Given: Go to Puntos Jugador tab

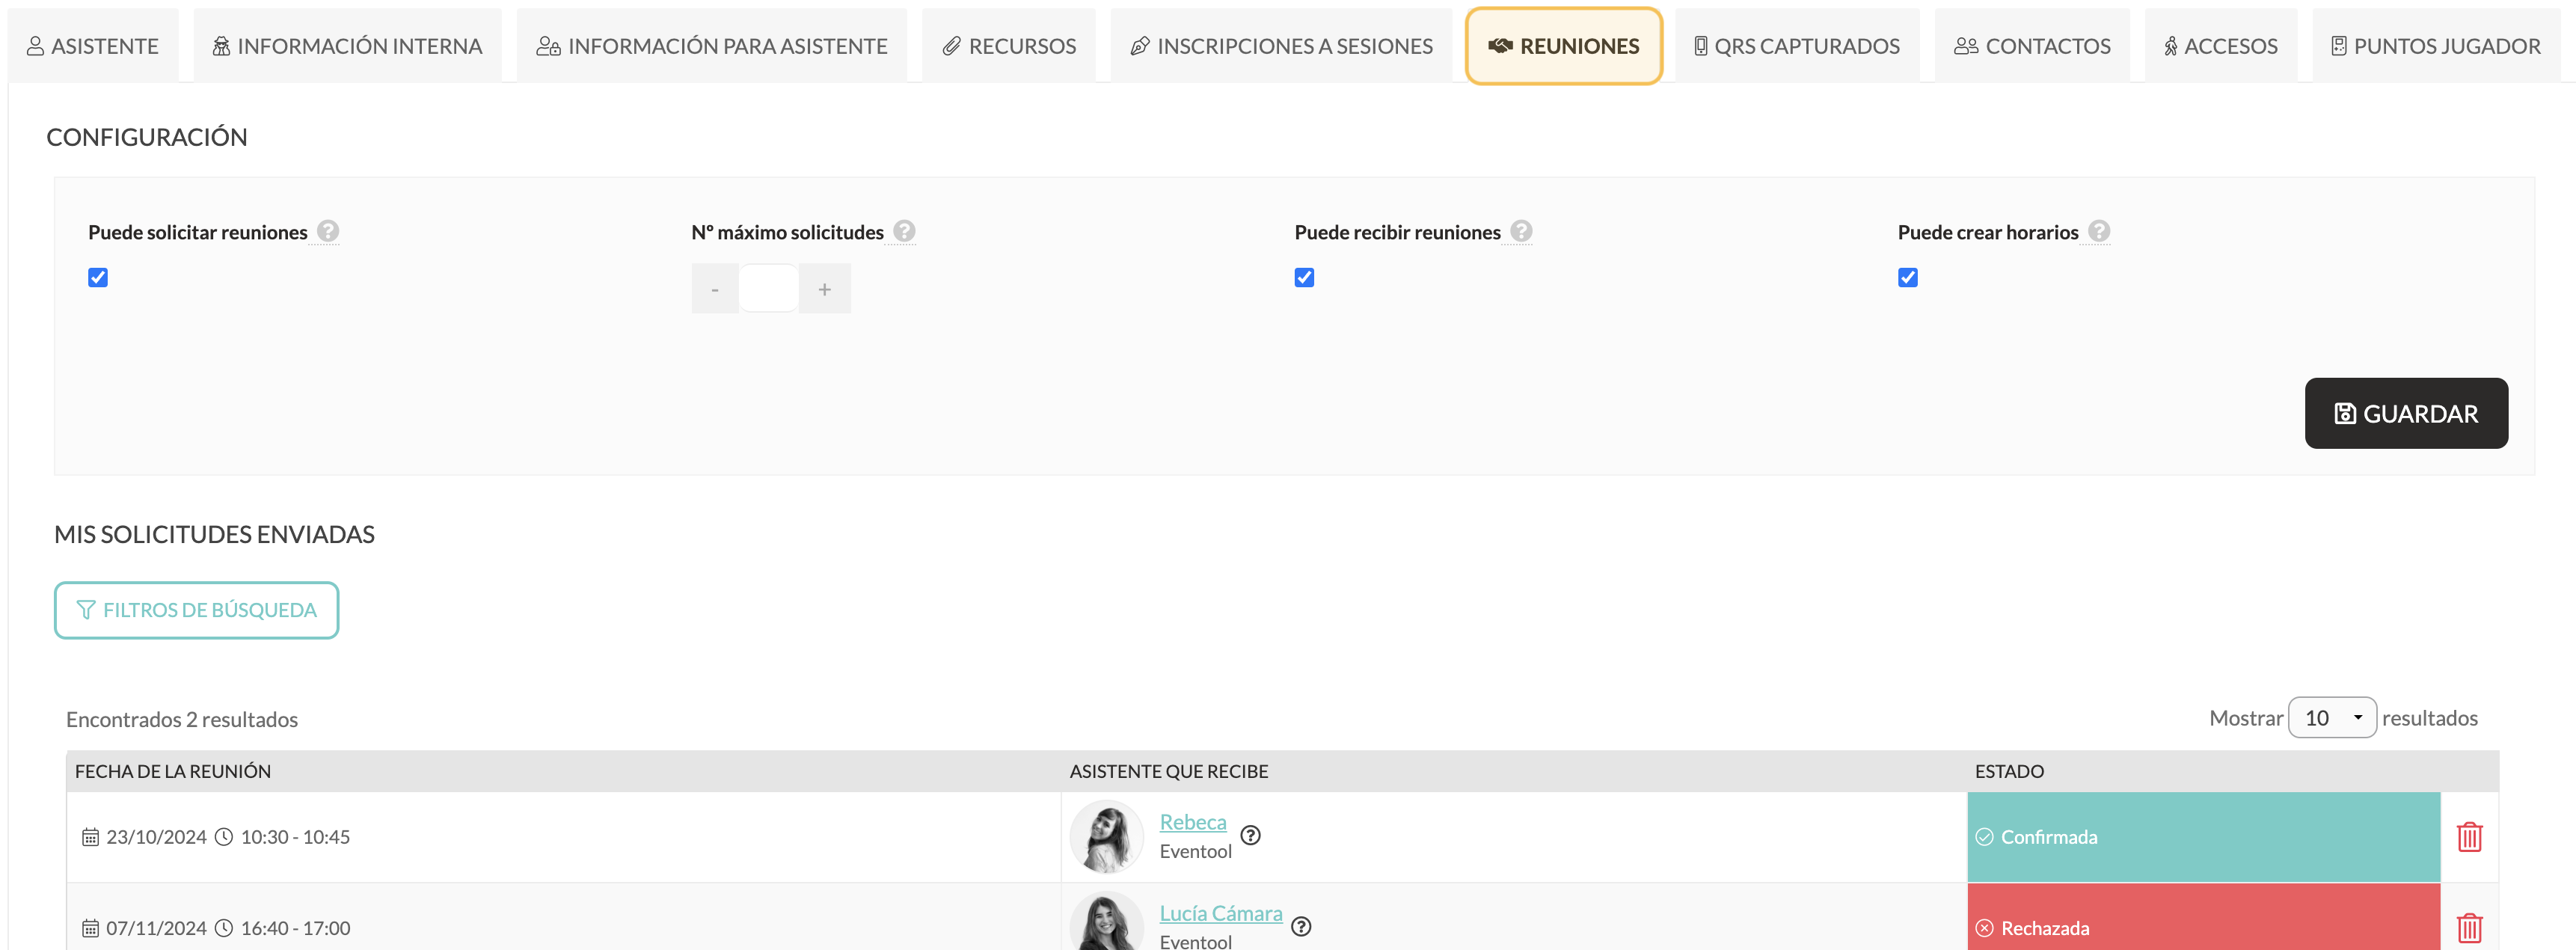Looking at the screenshot, I should pos(2436,46).
